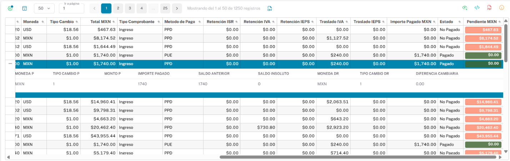Collapse the expanded row with minus icon
Viewport: 510px width, 161px height.
10,64
